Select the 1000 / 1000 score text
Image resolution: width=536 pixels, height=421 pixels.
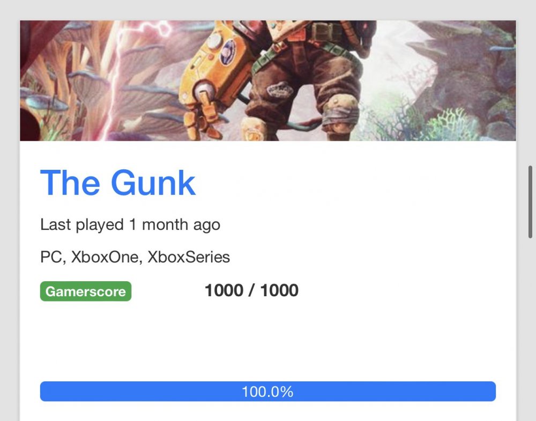(251, 290)
